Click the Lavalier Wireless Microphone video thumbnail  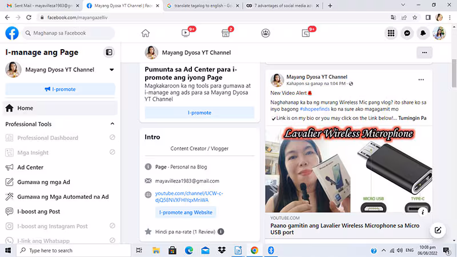(348, 169)
